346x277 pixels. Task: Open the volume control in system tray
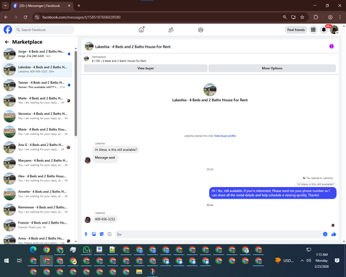[309, 260]
